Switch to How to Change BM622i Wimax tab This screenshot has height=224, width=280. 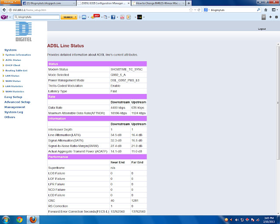click(158, 3)
